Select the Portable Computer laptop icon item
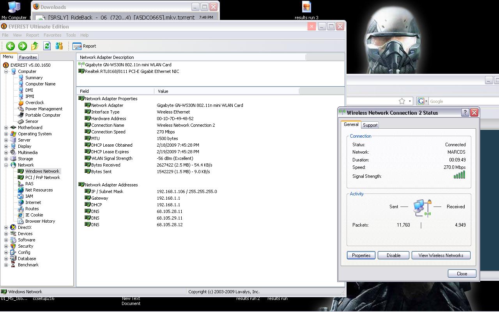Viewport: 499px width, 312px height. [x=21, y=115]
